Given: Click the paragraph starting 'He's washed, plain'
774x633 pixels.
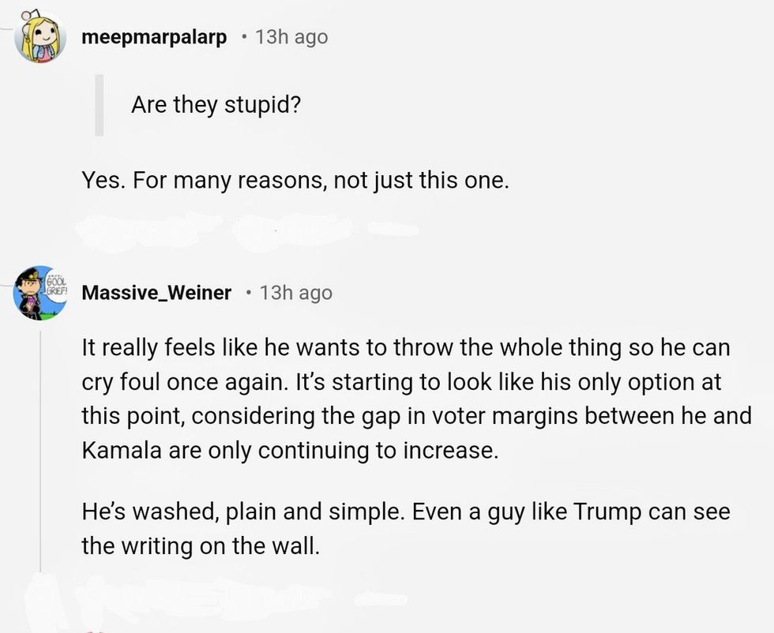Looking at the screenshot, I should [x=395, y=528].
